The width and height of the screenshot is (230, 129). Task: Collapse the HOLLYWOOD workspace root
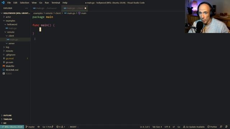pyautogui.click(x=15, y=13)
